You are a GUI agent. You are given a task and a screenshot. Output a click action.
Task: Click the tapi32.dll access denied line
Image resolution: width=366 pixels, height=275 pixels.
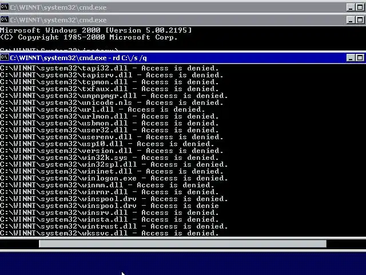109,68
